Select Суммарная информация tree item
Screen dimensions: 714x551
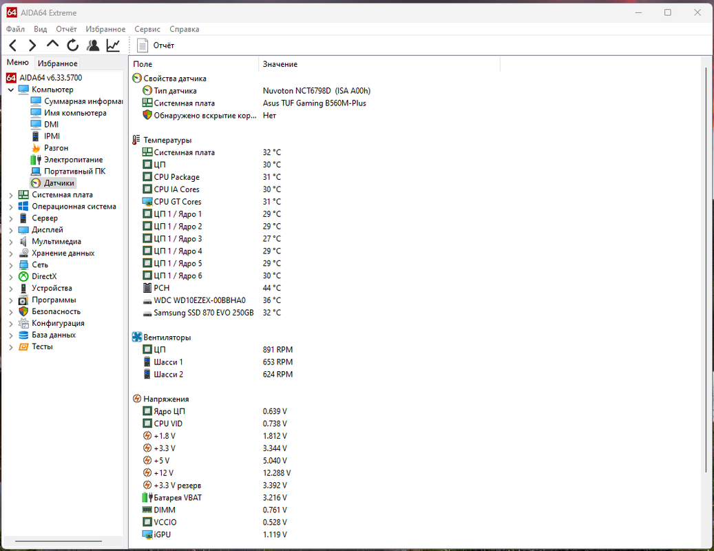[x=76, y=101]
